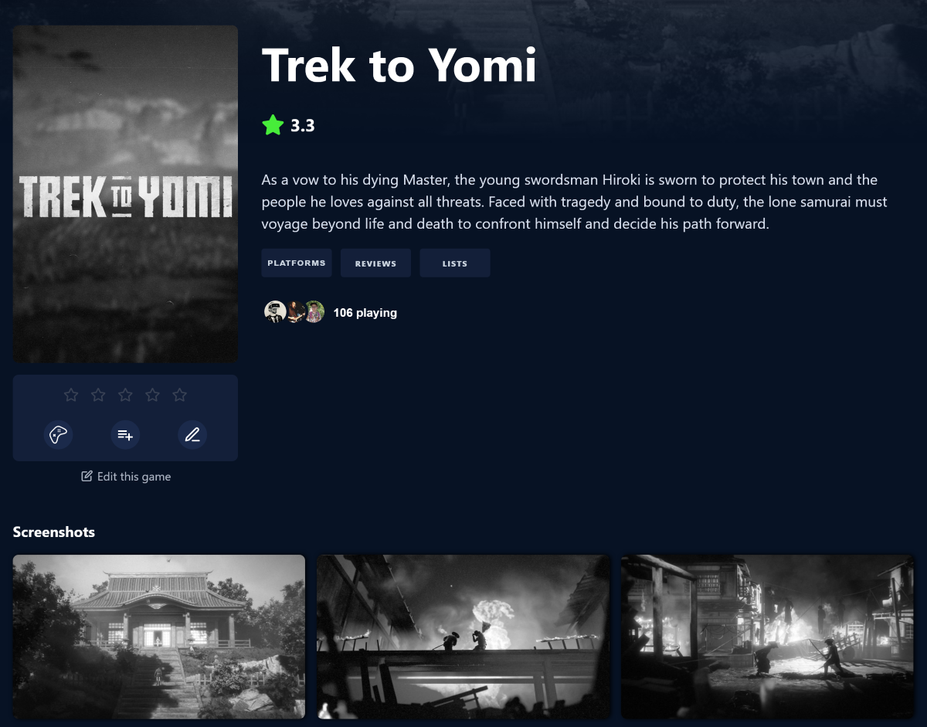
Task: Click the add-to-list icon below the cover
Action: point(125,434)
